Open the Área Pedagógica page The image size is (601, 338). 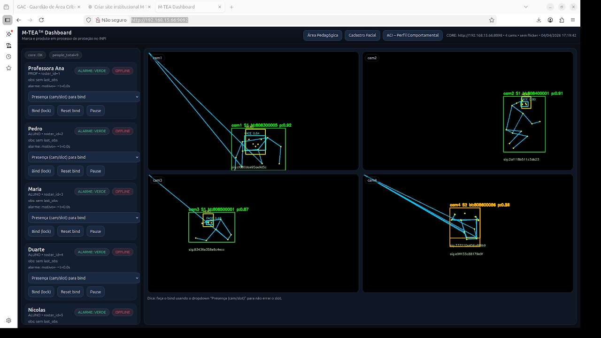click(x=323, y=35)
